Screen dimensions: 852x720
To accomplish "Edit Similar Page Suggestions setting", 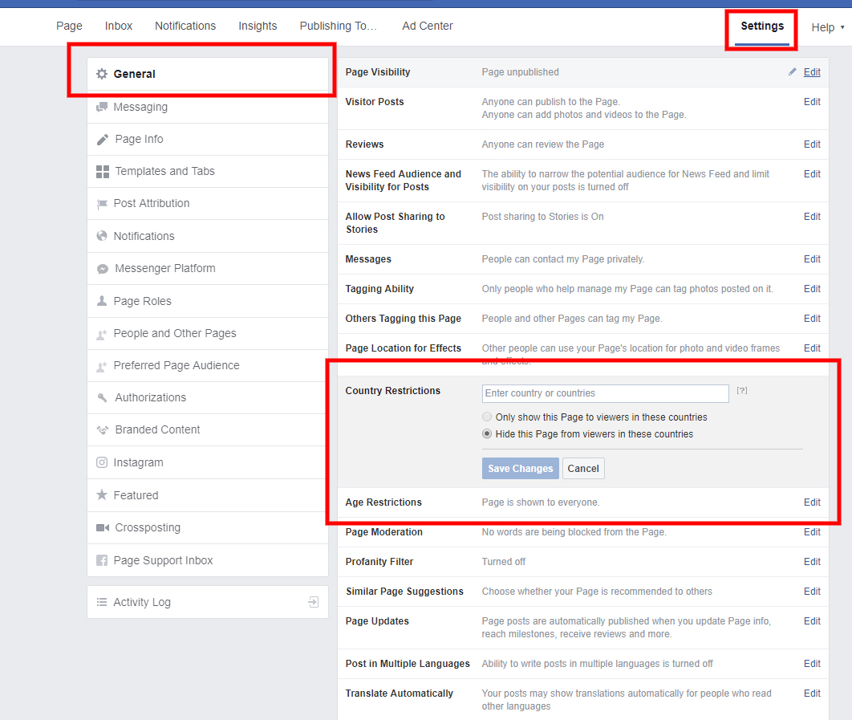I will (x=812, y=591).
